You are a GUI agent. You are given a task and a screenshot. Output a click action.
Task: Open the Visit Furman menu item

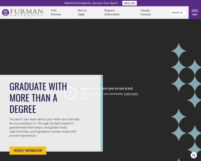56,12
